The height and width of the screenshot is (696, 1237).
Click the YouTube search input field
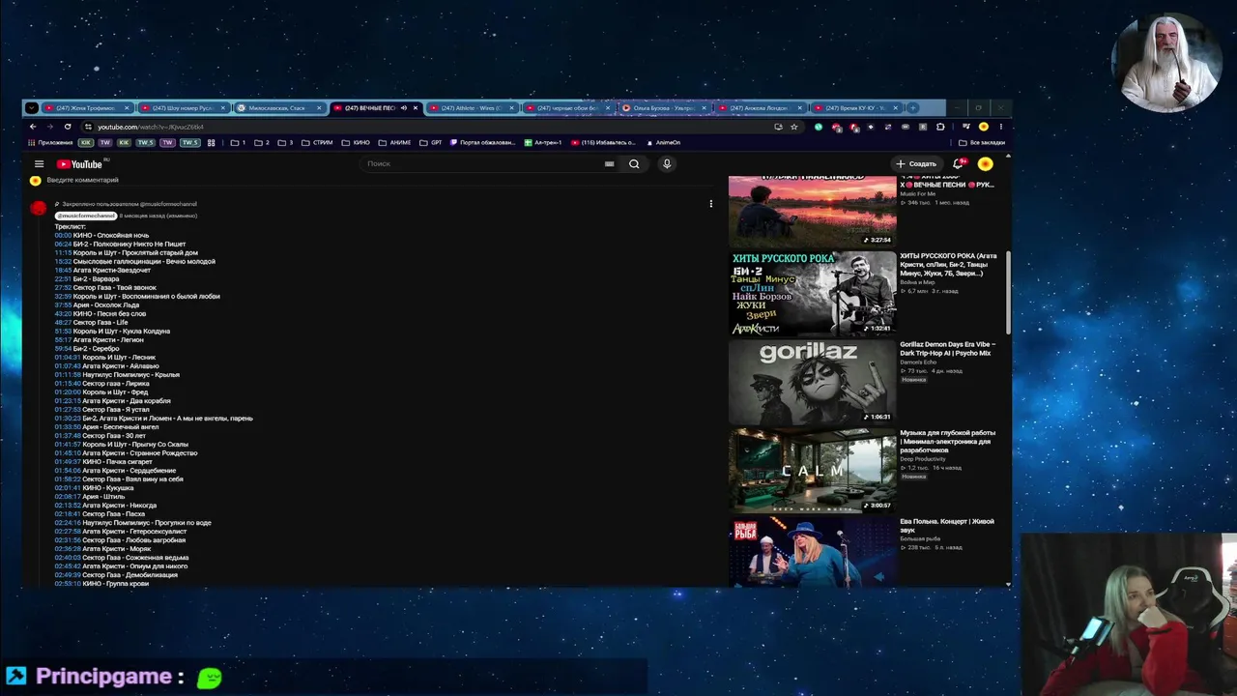483,164
